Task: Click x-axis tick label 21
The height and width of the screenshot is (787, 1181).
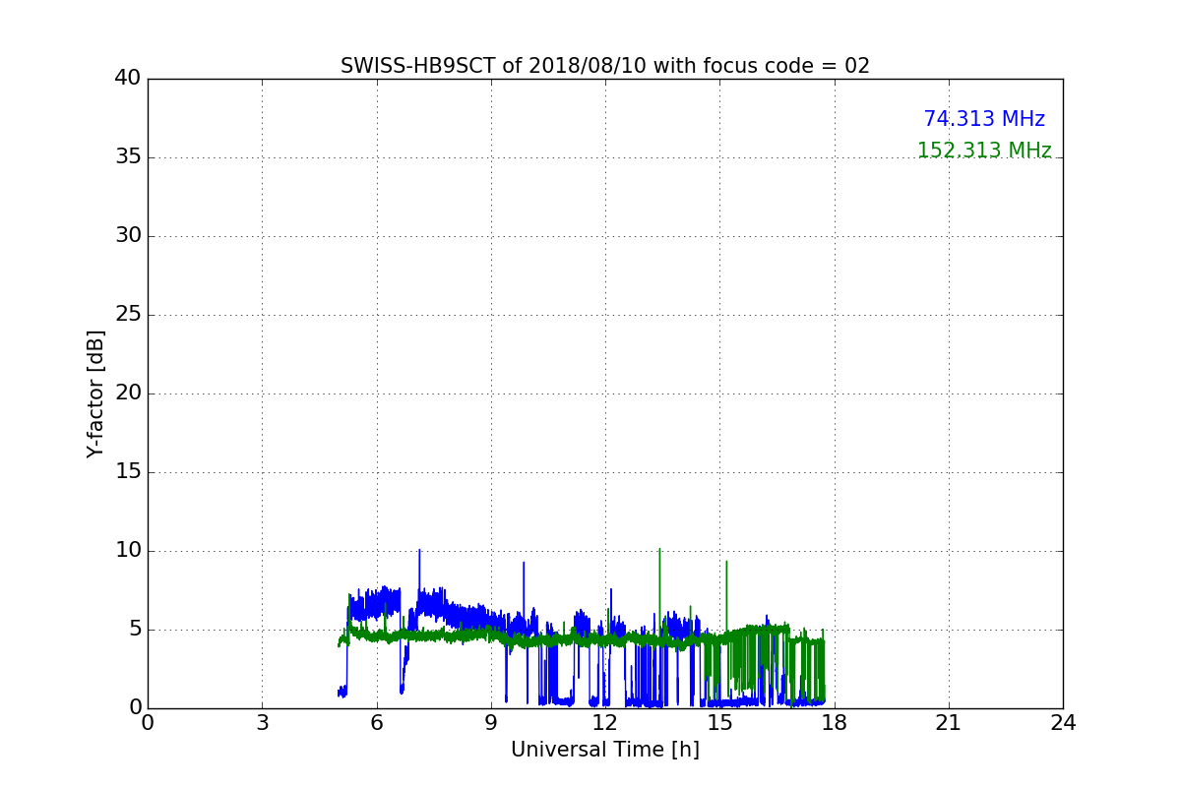Action: click(949, 723)
